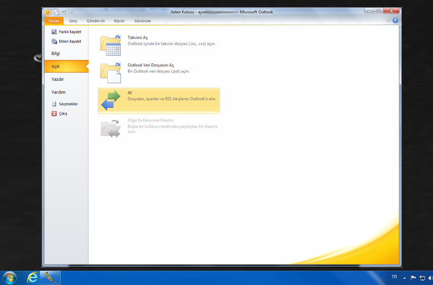Open Action Center flag icon in tray
The height and width of the screenshot is (285, 433).
413,278
